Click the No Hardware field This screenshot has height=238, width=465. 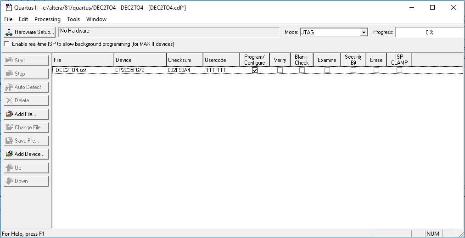click(x=169, y=32)
